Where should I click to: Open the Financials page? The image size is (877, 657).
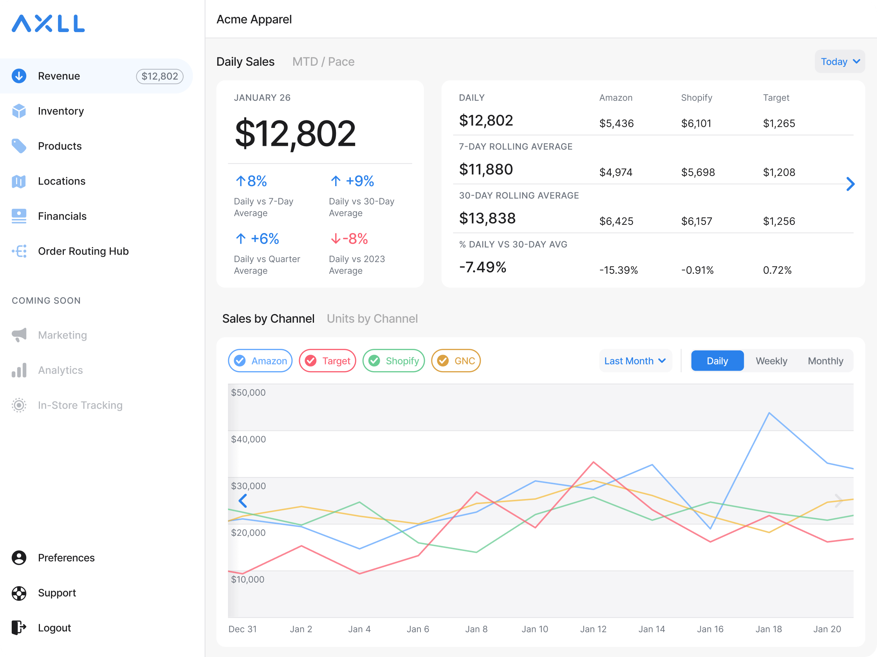click(96, 216)
